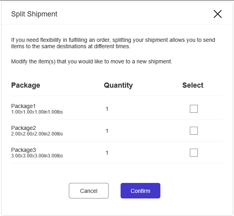Click the Package3 name label
234x216 pixels.
tap(23, 150)
